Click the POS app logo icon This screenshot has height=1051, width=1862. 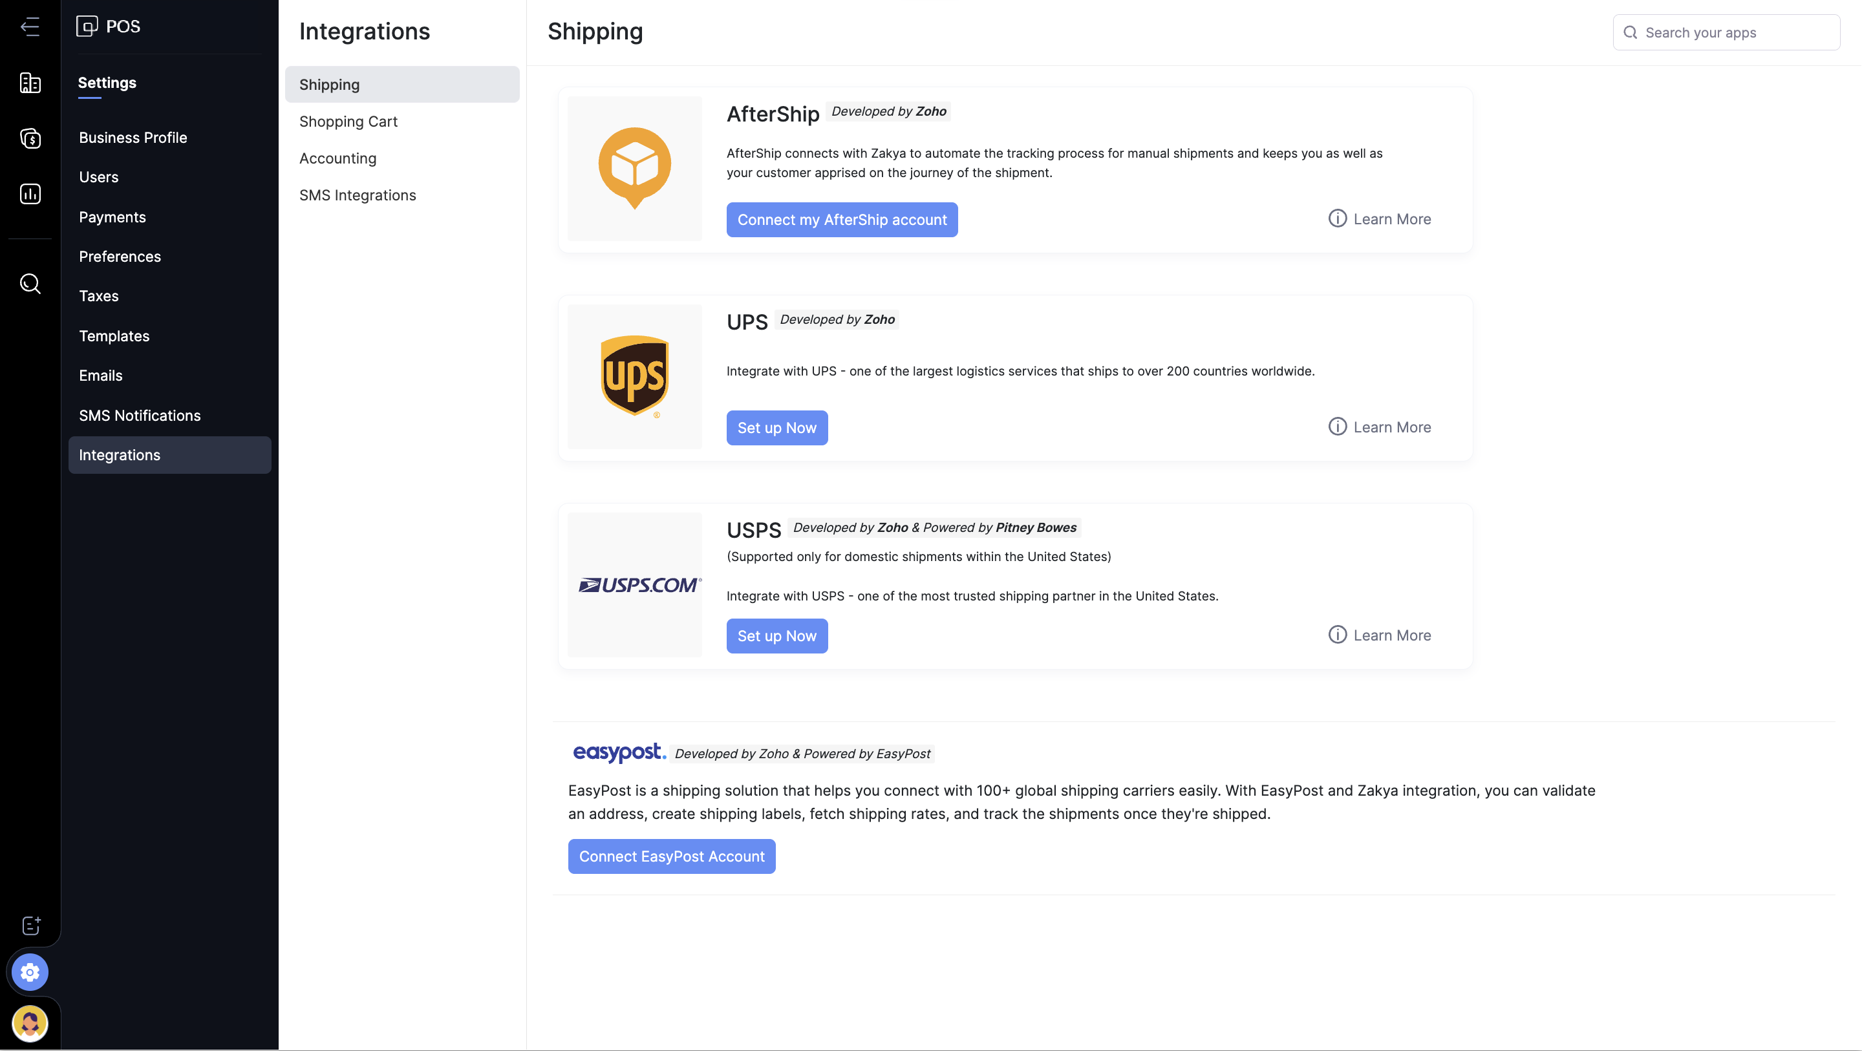pyautogui.click(x=87, y=27)
